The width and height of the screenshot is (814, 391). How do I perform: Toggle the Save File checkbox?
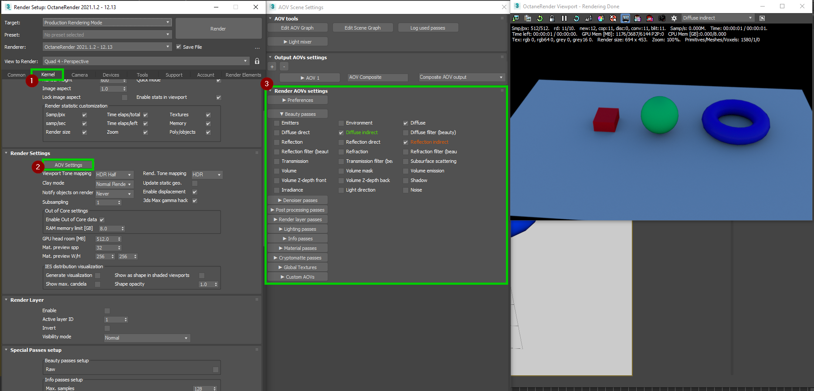point(179,47)
